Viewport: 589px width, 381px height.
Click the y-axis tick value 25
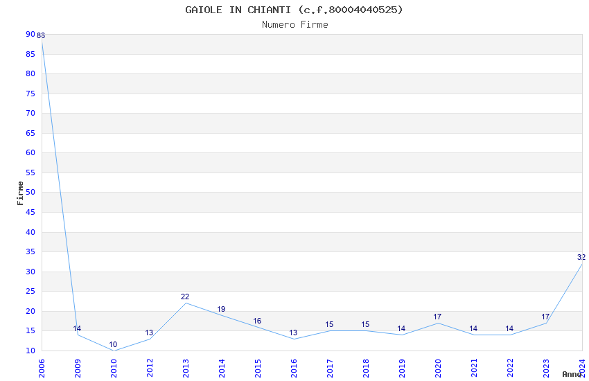click(x=30, y=291)
